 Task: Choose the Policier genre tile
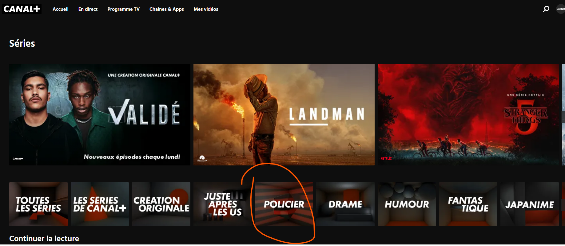tap(284, 204)
